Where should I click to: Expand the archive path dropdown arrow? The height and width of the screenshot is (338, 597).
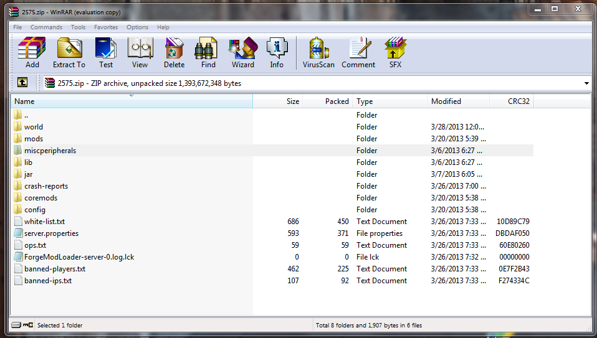pyautogui.click(x=586, y=83)
